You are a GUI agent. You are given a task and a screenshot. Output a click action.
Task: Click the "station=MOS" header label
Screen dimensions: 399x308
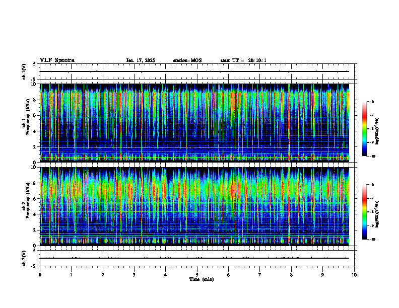point(187,60)
